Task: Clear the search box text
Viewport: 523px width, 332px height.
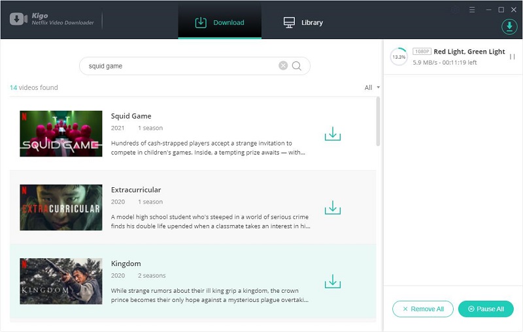Action: coord(283,65)
